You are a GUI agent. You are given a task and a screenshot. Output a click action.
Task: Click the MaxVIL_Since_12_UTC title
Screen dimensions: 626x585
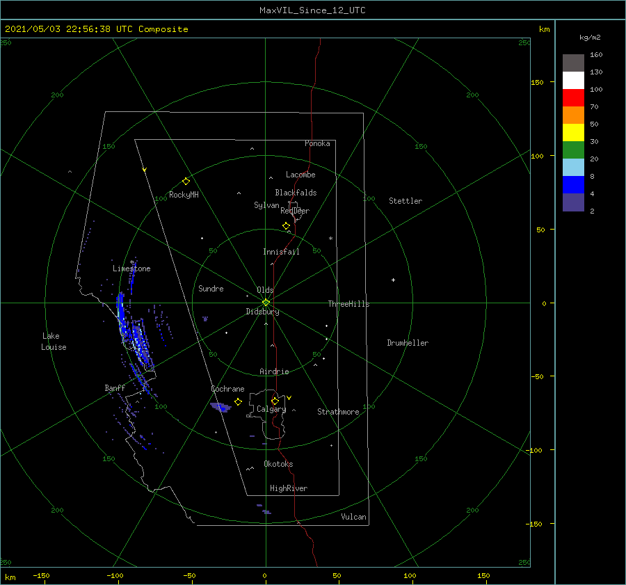tap(312, 10)
